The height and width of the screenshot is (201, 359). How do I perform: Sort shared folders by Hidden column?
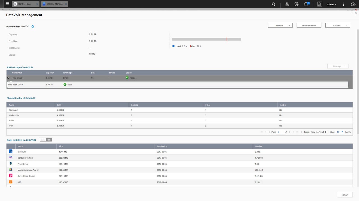[x=315, y=105]
